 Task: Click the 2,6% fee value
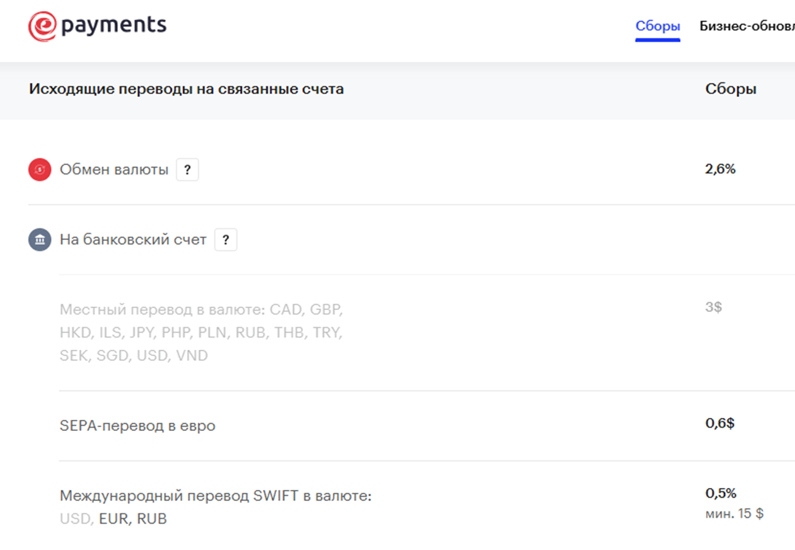coord(719,169)
